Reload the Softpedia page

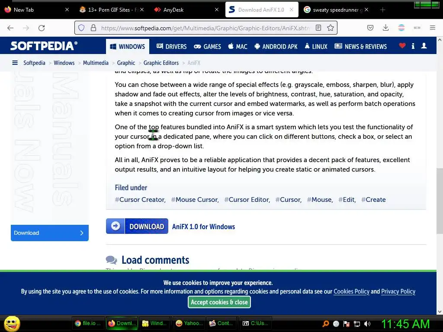coord(42,28)
